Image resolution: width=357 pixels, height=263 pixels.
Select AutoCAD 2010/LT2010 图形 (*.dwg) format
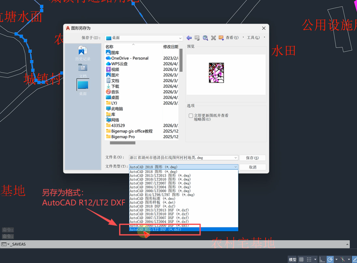tap(183, 179)
